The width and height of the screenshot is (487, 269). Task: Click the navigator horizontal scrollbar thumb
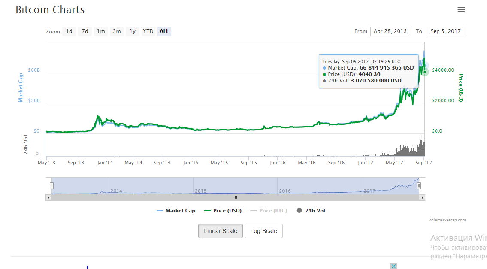coord(235,197)
